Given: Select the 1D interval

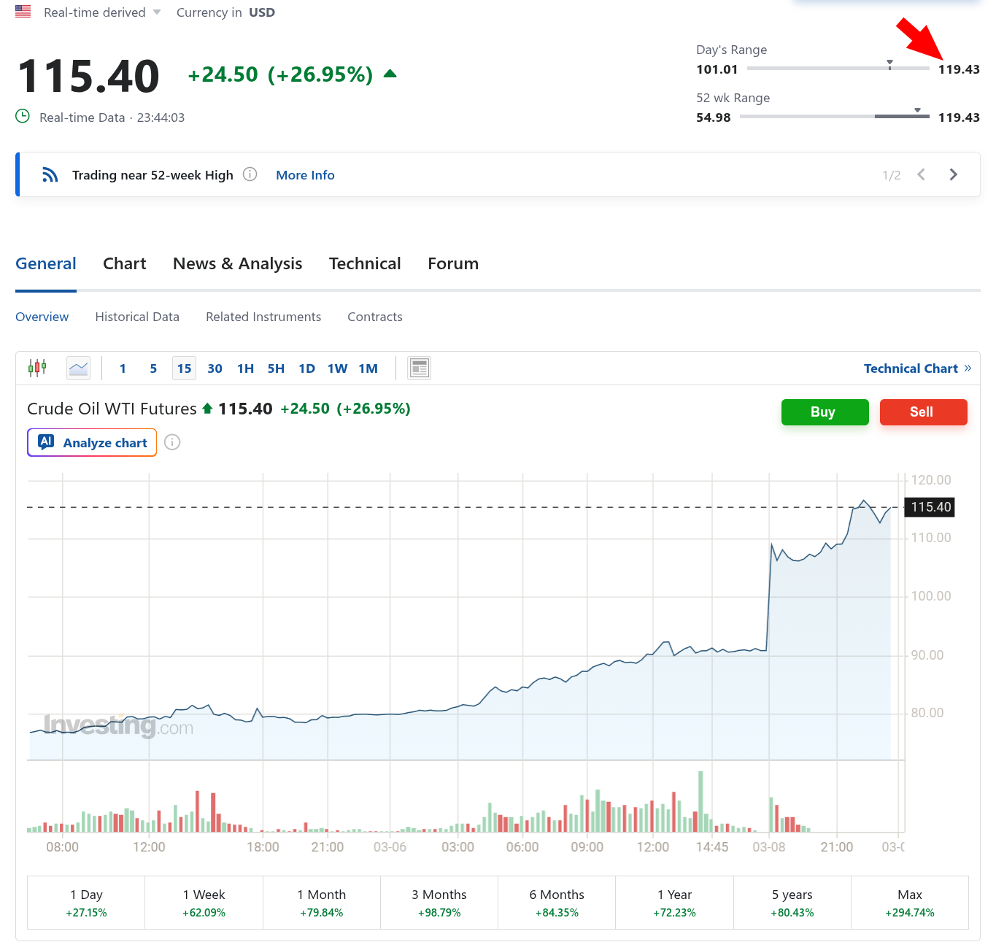Looking at the screenshot, I should (307, 368).
